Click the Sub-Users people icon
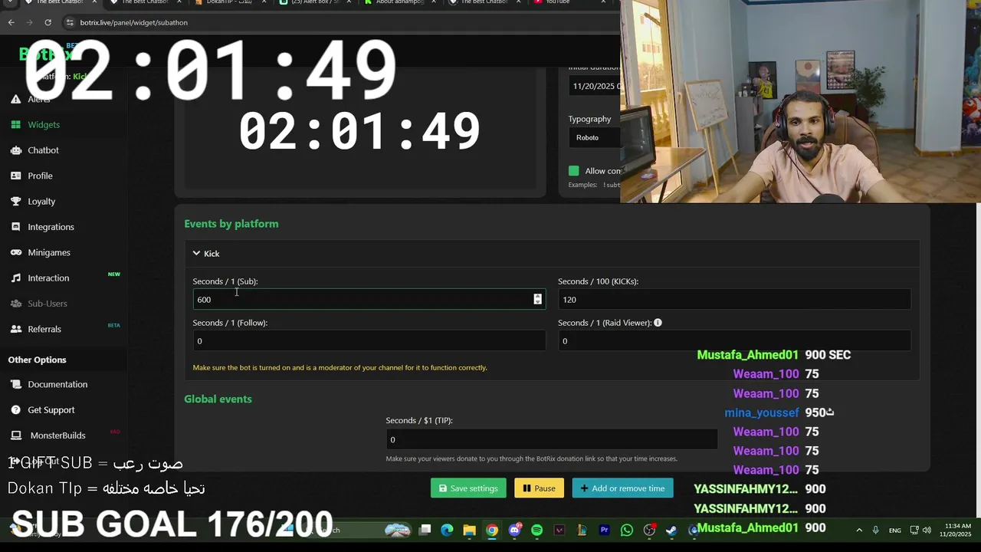This screenshot has height=552, width=981. click(x=15, y=304)
